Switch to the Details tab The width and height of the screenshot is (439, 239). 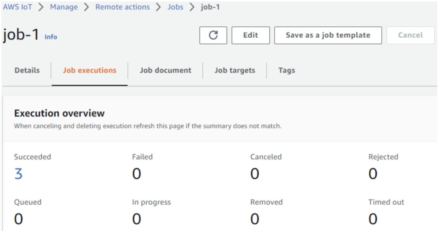pos(27,70)
